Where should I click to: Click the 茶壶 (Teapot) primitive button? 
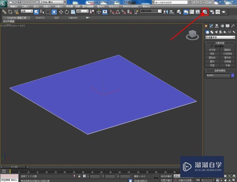coord(212,66)
